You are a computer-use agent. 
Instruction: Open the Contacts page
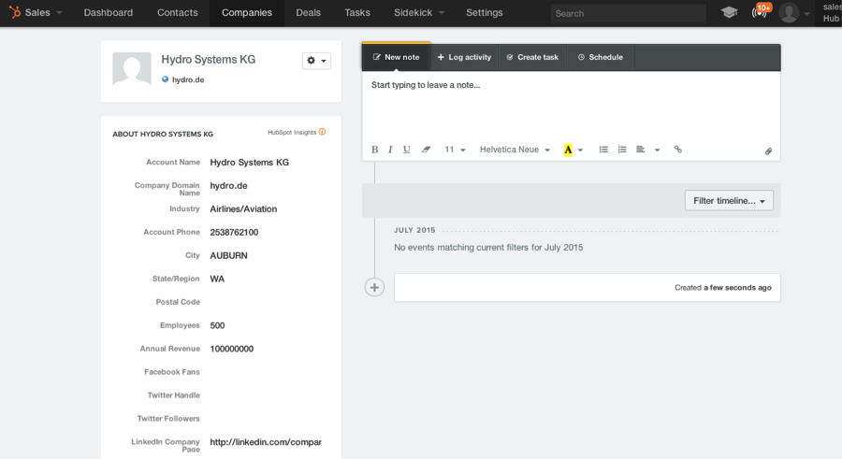click(177, 12)
